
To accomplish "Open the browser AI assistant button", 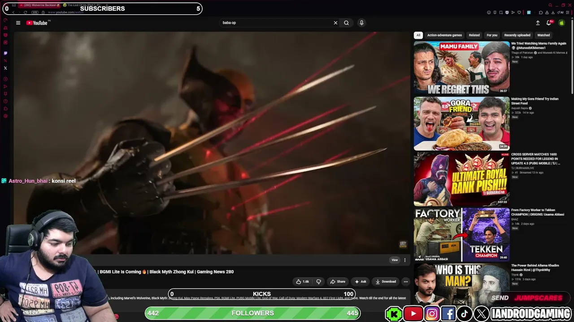I will tap(561, 13).
